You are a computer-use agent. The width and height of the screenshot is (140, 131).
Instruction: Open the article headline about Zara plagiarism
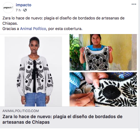pyautogui.click(x=62, y=119)
